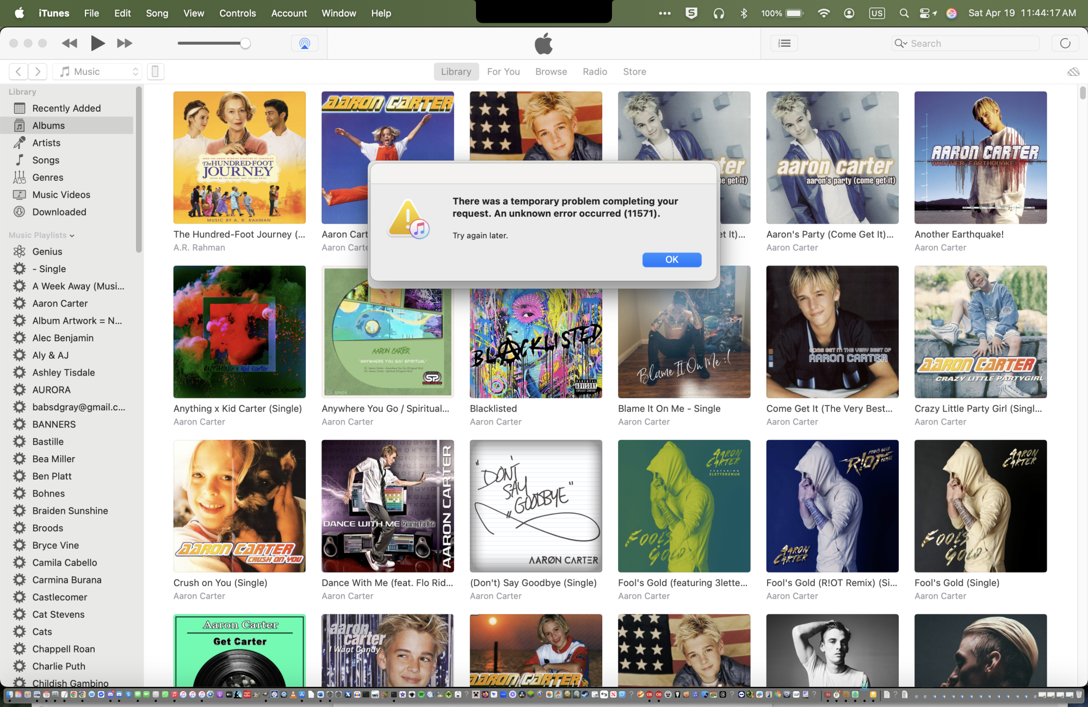Screen dimensions: 1088x707
Task: Adjust the volume slider knob
Action: pyautogui.click(x=245, y=44)
